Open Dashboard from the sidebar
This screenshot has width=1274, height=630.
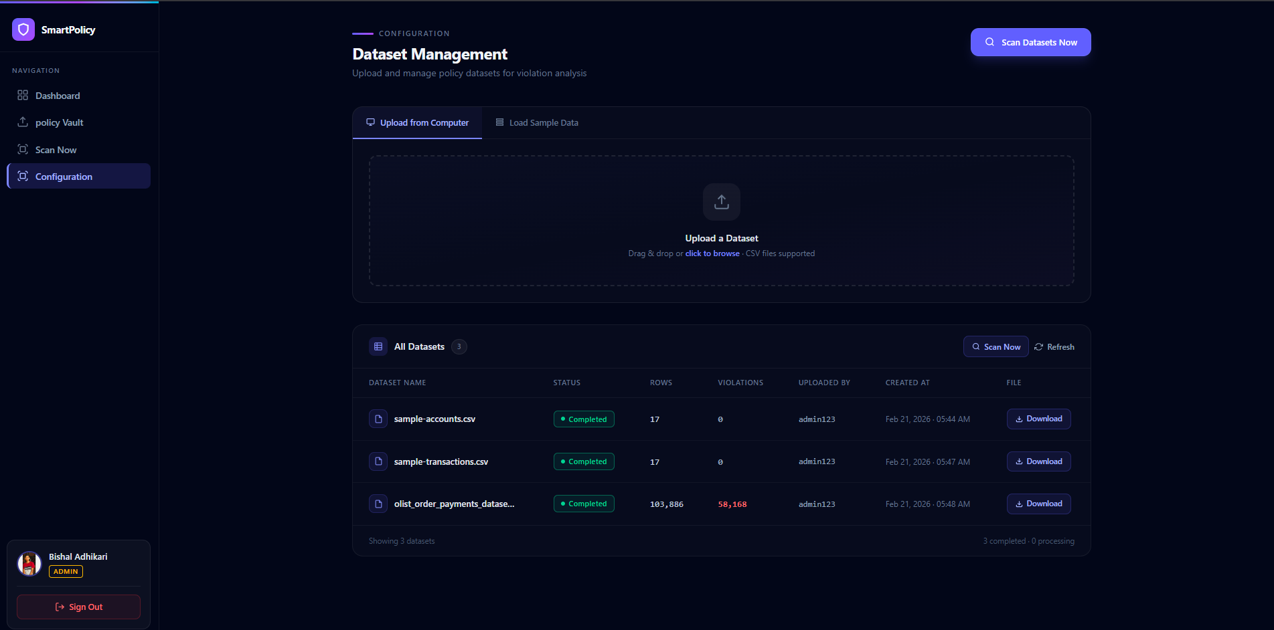click(58, 96)
